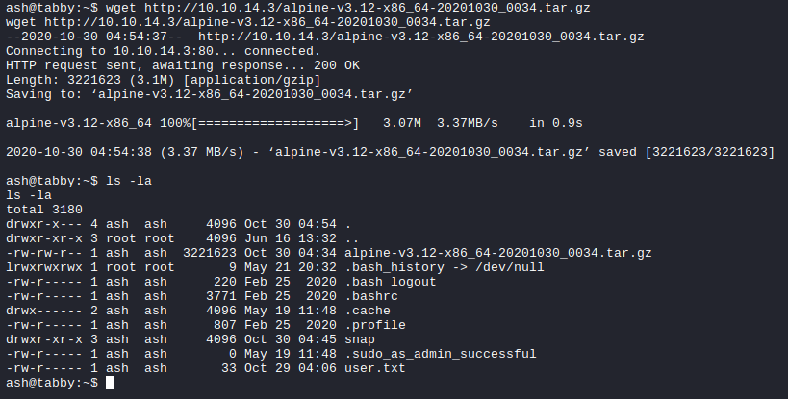The image size is (788, 399).
Task: Click the terminal cursor block at the last prompt
Action: point(110,384)
